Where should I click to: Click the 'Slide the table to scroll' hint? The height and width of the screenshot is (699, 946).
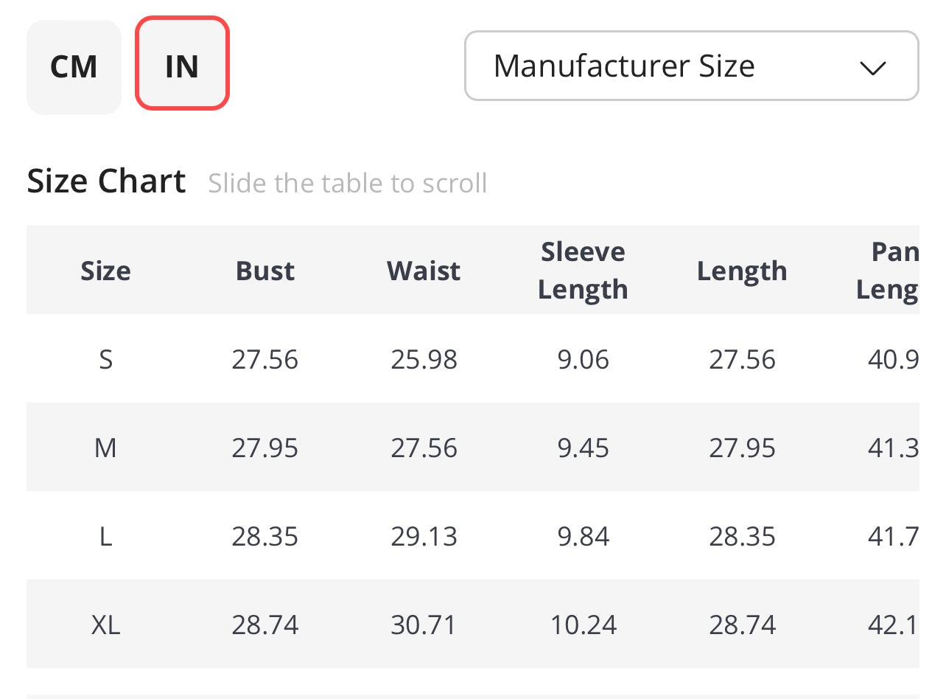(347, 183)
